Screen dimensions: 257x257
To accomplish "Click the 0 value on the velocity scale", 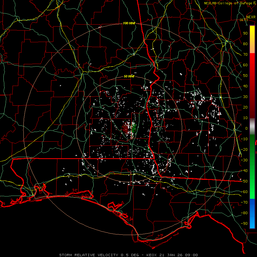I will tap(246, 128).
